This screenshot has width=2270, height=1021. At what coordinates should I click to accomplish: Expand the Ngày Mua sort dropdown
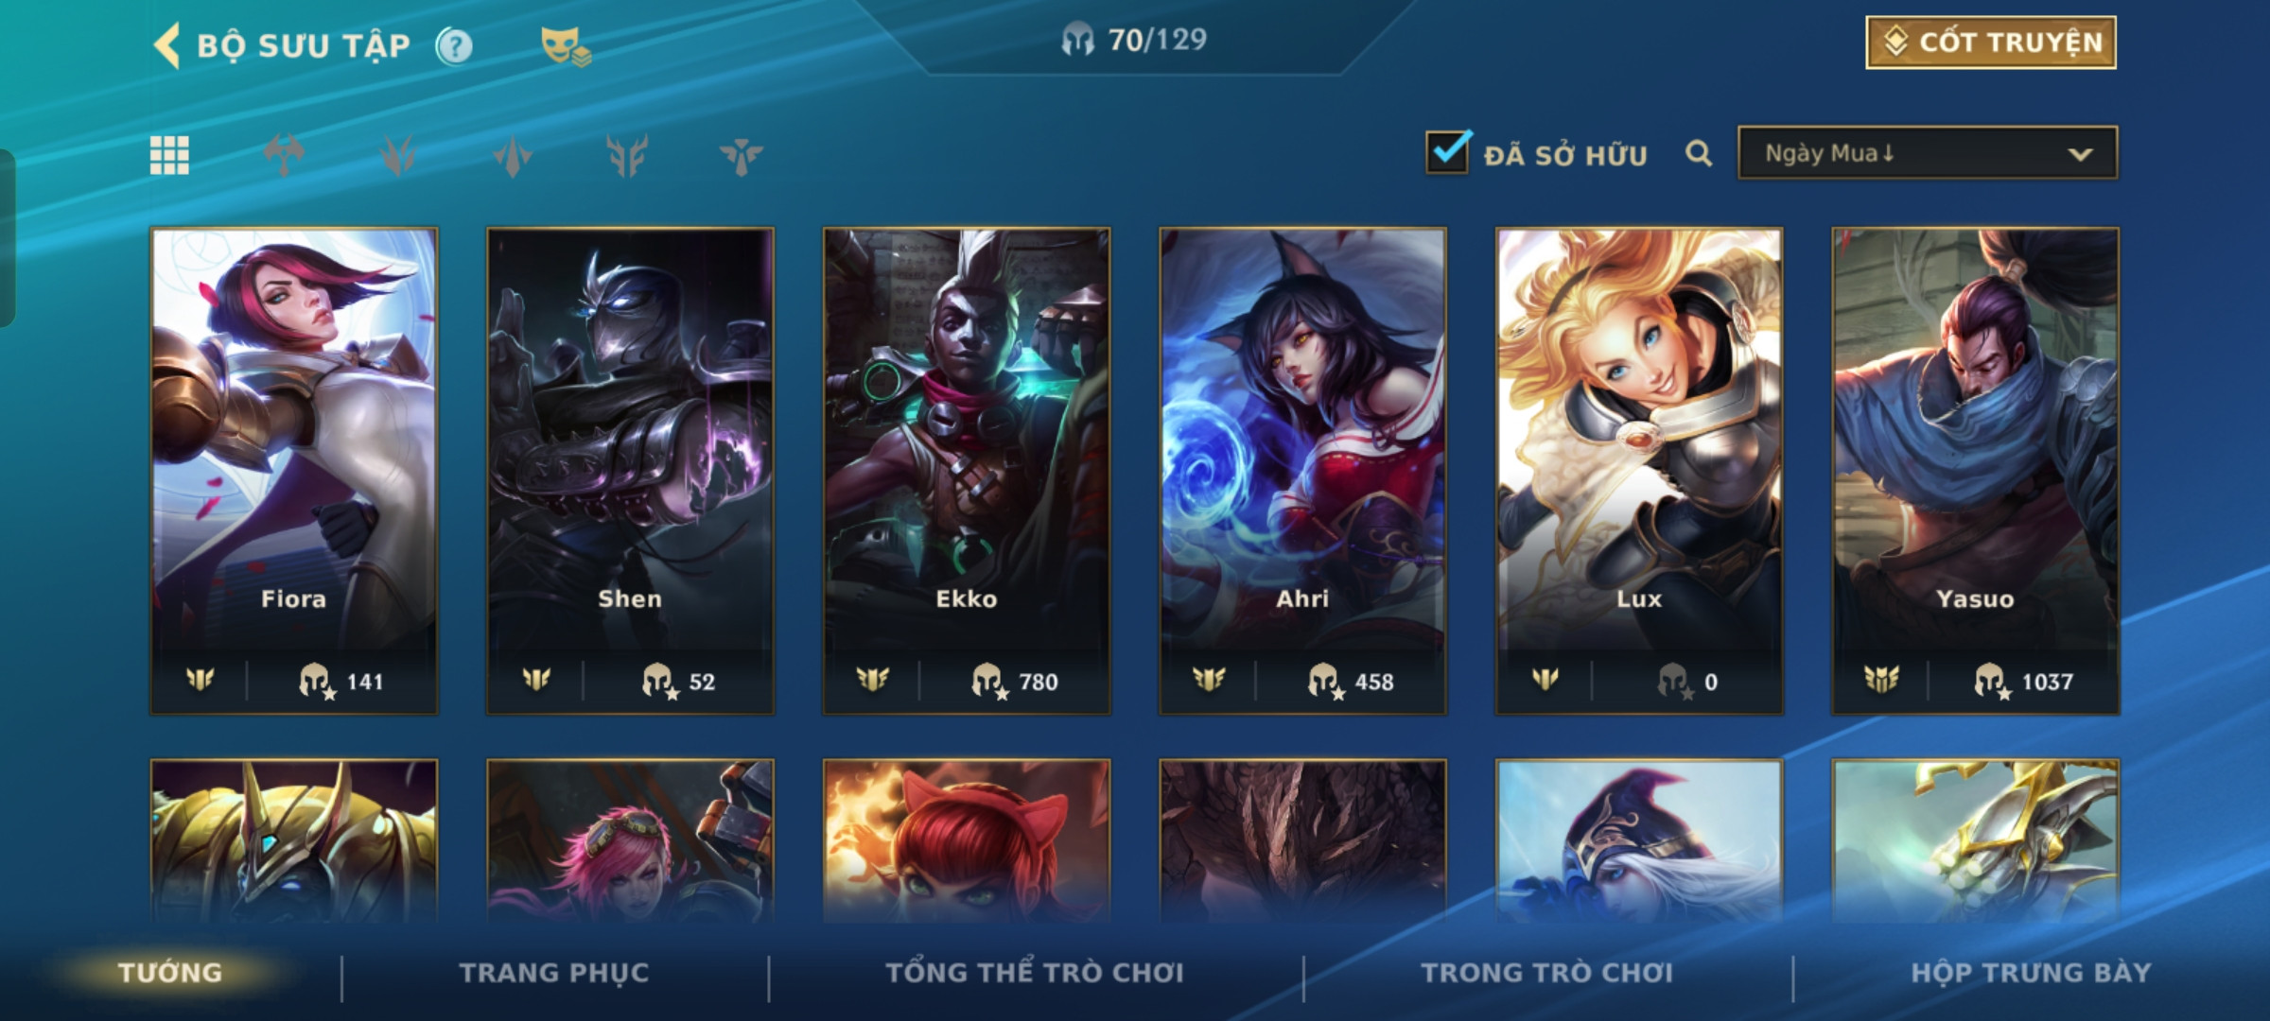click(1928, 153)
